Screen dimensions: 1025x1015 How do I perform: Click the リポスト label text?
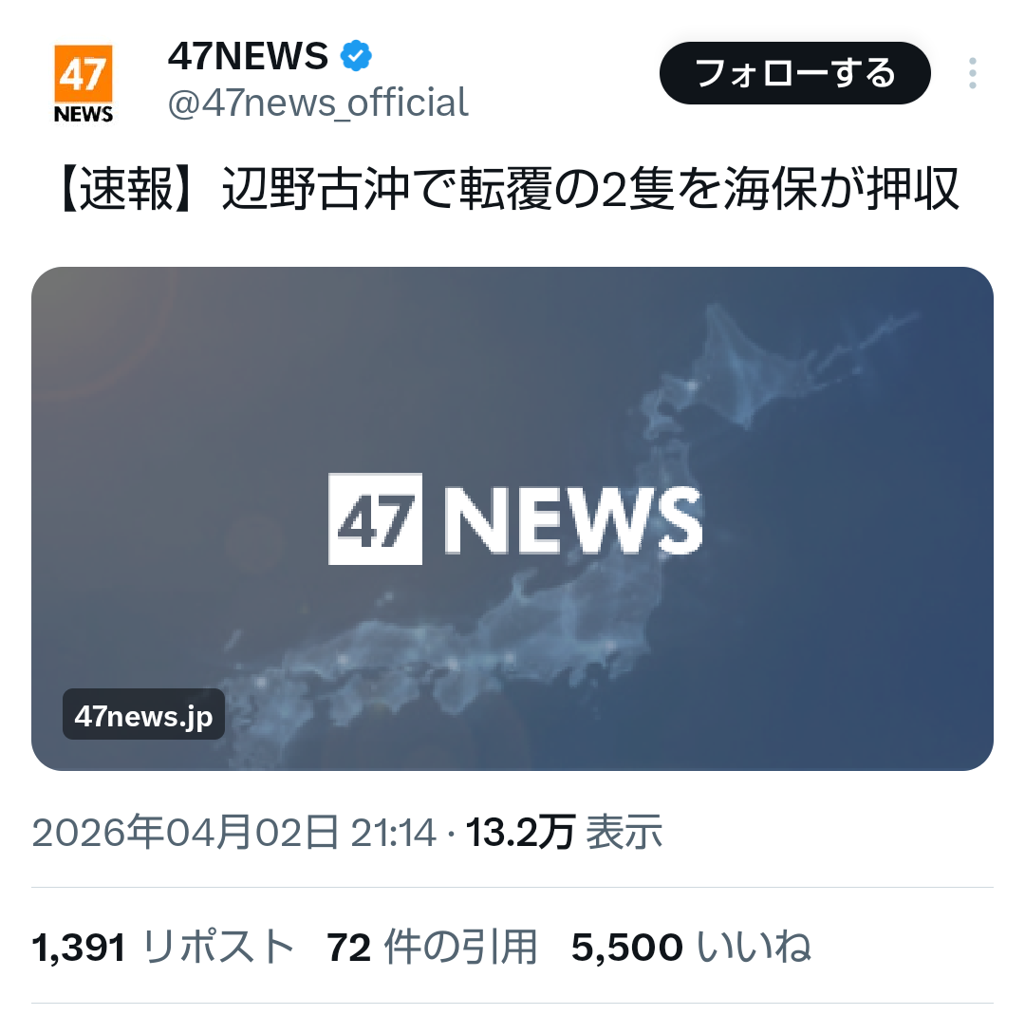218,947
